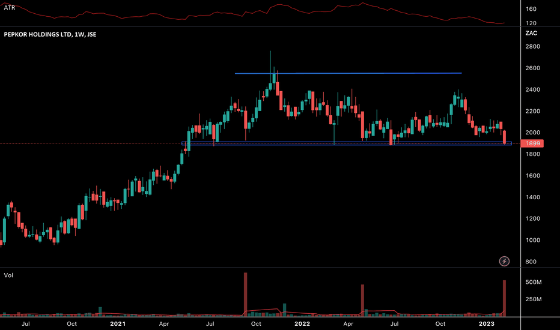Click the 2400 price axis label

[532, 90]
